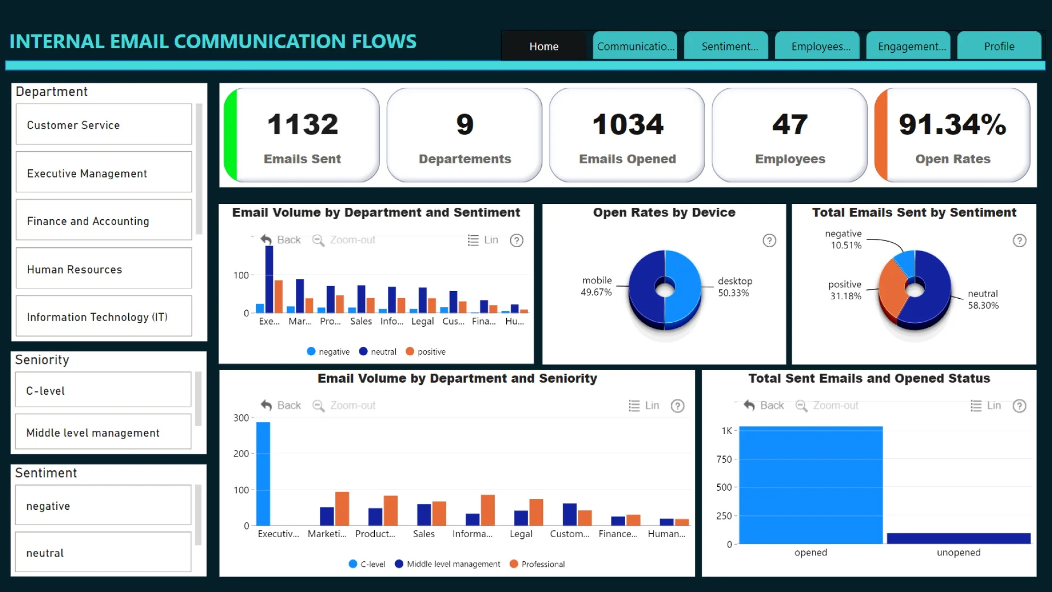Click the tall Executive C-level bar
This screenshot has height=592, width=1052.
[263, 474]
